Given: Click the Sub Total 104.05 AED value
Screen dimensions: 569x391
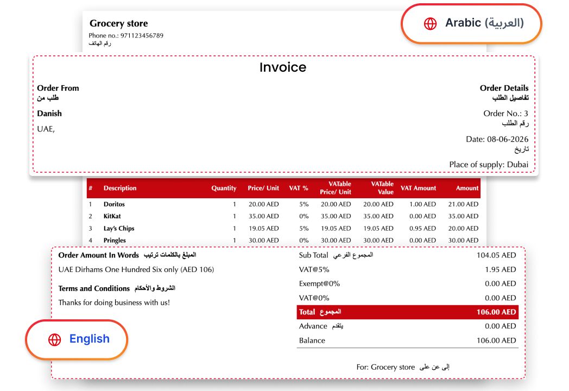Looking at the screenshot, I should click(496, 256).
